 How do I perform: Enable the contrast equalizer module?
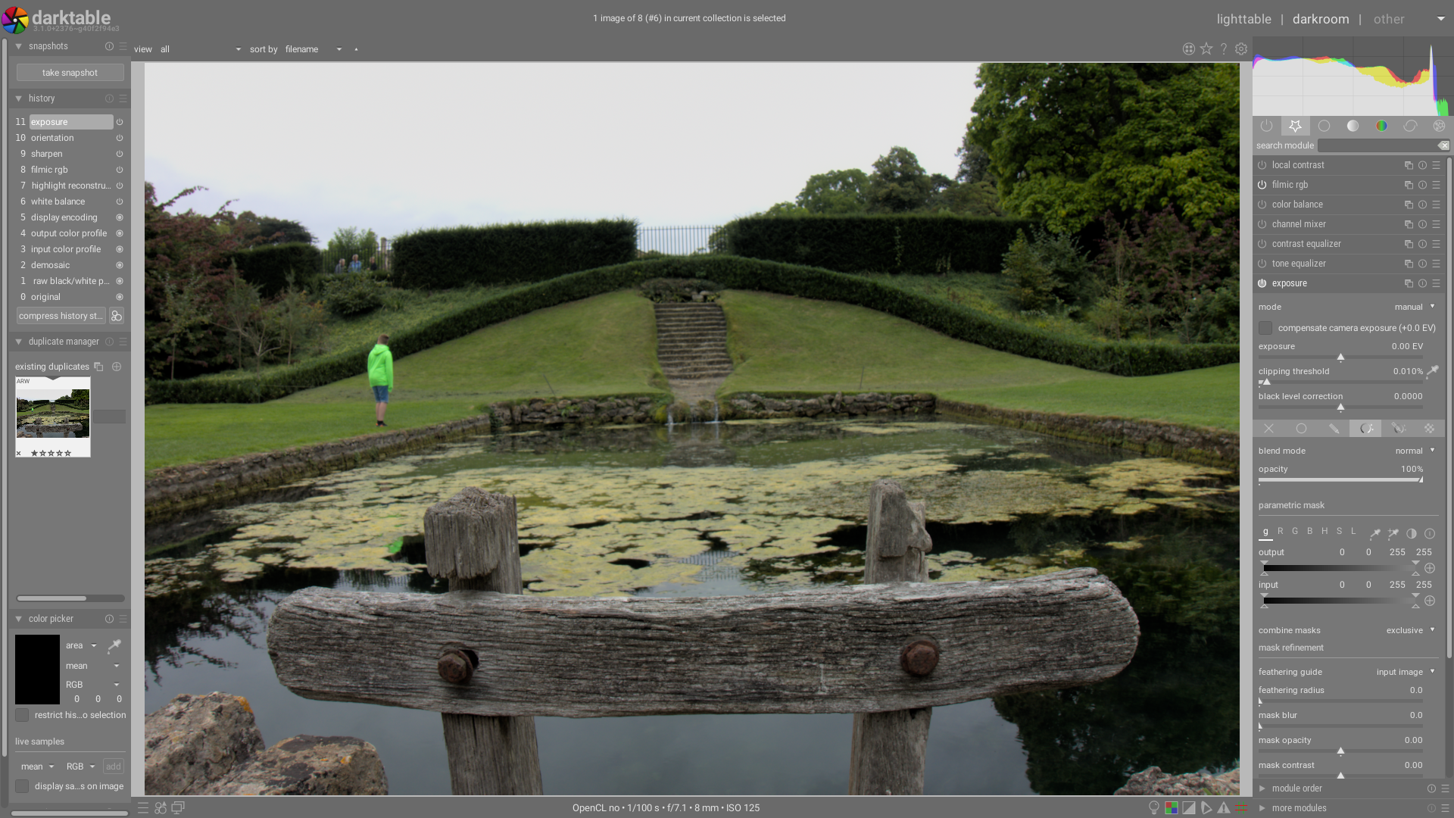[x=1262, y=244]
